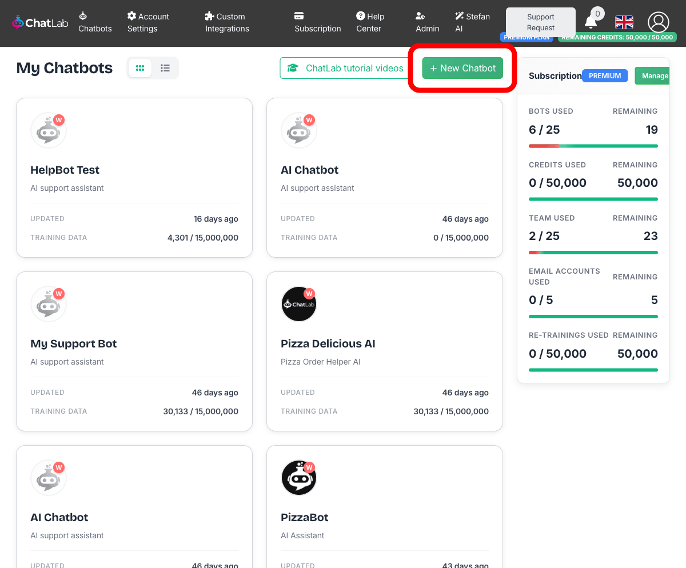Click the Support Request button
Viewport: 686px width, 568px height.
[x=540, y=22]
